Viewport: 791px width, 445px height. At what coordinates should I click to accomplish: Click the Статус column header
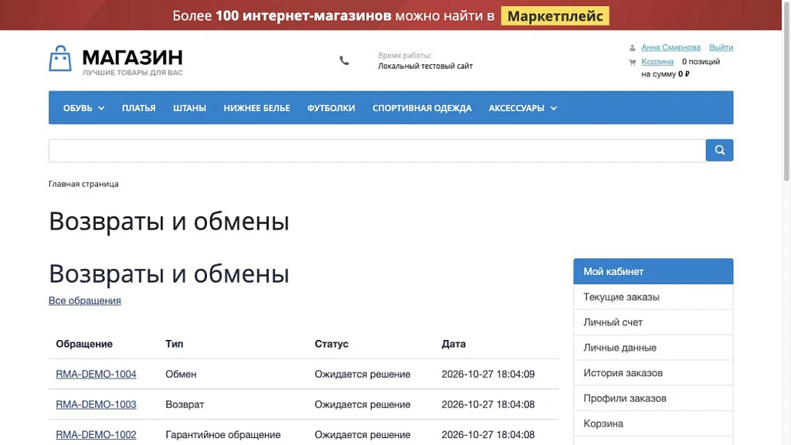click(331, 344)
